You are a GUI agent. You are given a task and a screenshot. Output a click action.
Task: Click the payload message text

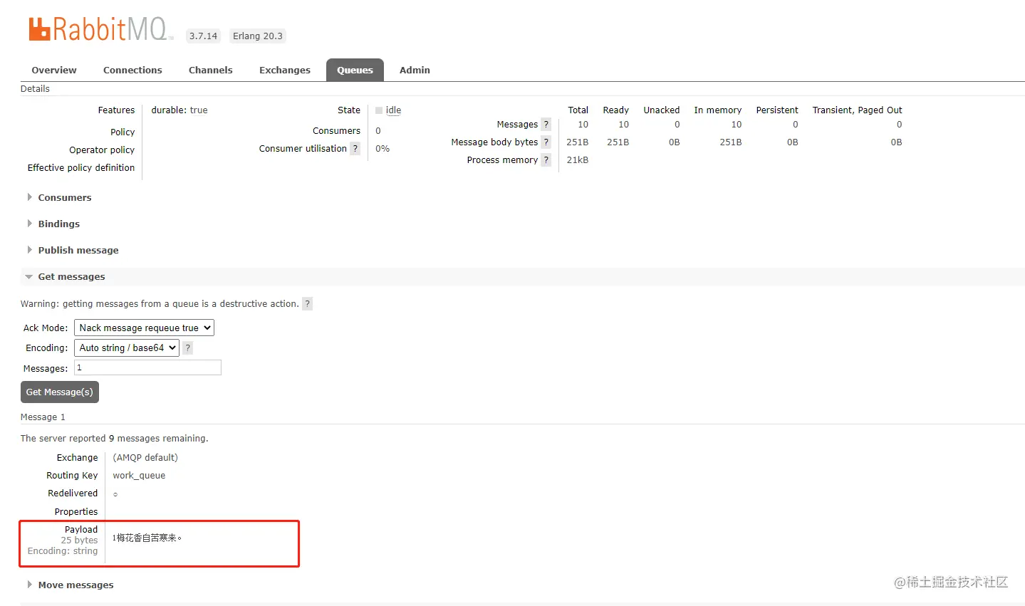pyautogui.click(x=147, y=538)
